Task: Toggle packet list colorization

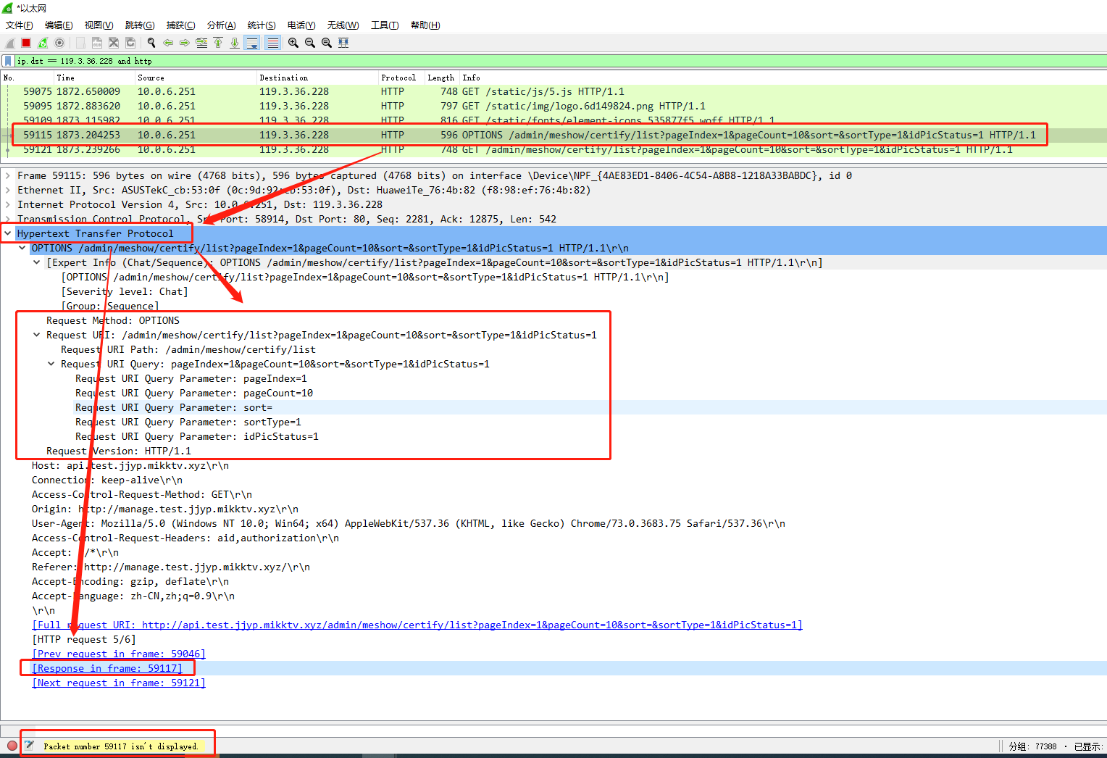Action: click(272, 43)
